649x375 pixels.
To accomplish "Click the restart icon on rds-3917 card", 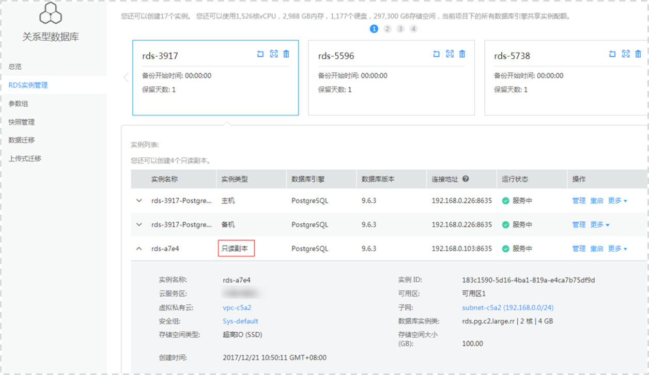I will [x=260, y=54].
